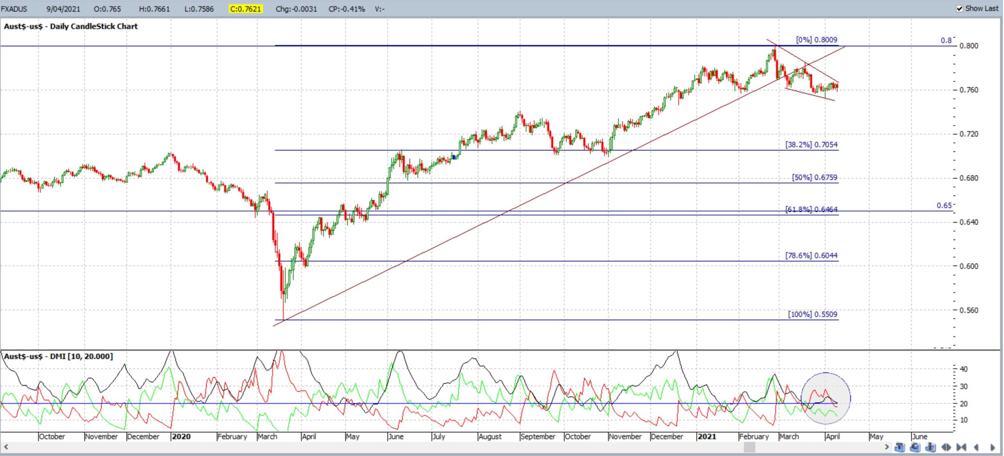The image size is (1004, 456).
Task: Toggle the Show Last checkbox
Action: (x=959, y=9)
